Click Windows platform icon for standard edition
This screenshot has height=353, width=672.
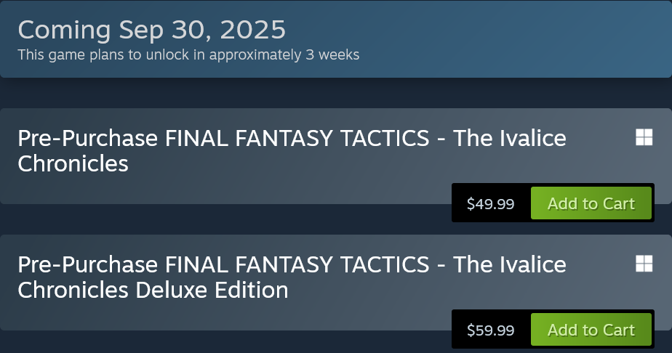(644, 137)
